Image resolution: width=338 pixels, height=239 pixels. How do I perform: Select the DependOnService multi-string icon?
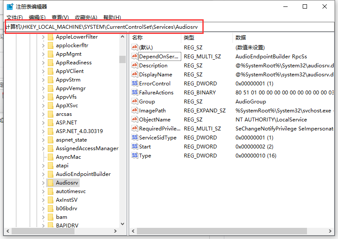click(x=135, y=57)
